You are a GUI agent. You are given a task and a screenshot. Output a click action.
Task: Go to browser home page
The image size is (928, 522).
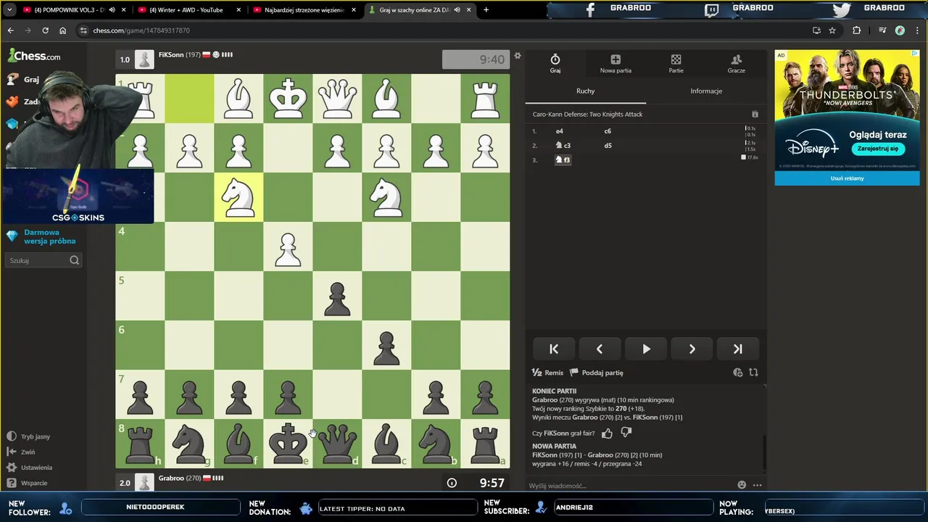point(62,30)
